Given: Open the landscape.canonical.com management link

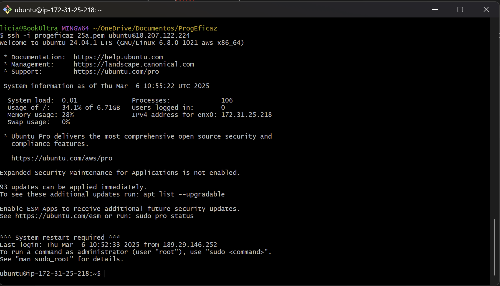Looking at the screenshot, I should point(133,64).
